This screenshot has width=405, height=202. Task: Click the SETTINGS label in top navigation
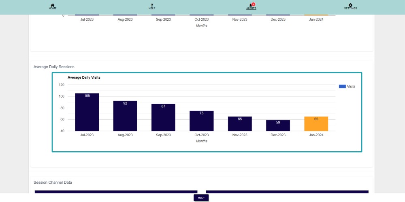(350, 9)
